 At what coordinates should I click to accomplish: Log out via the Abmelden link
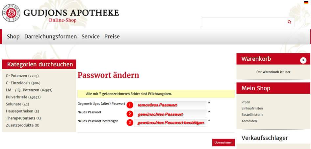(249, 121)
